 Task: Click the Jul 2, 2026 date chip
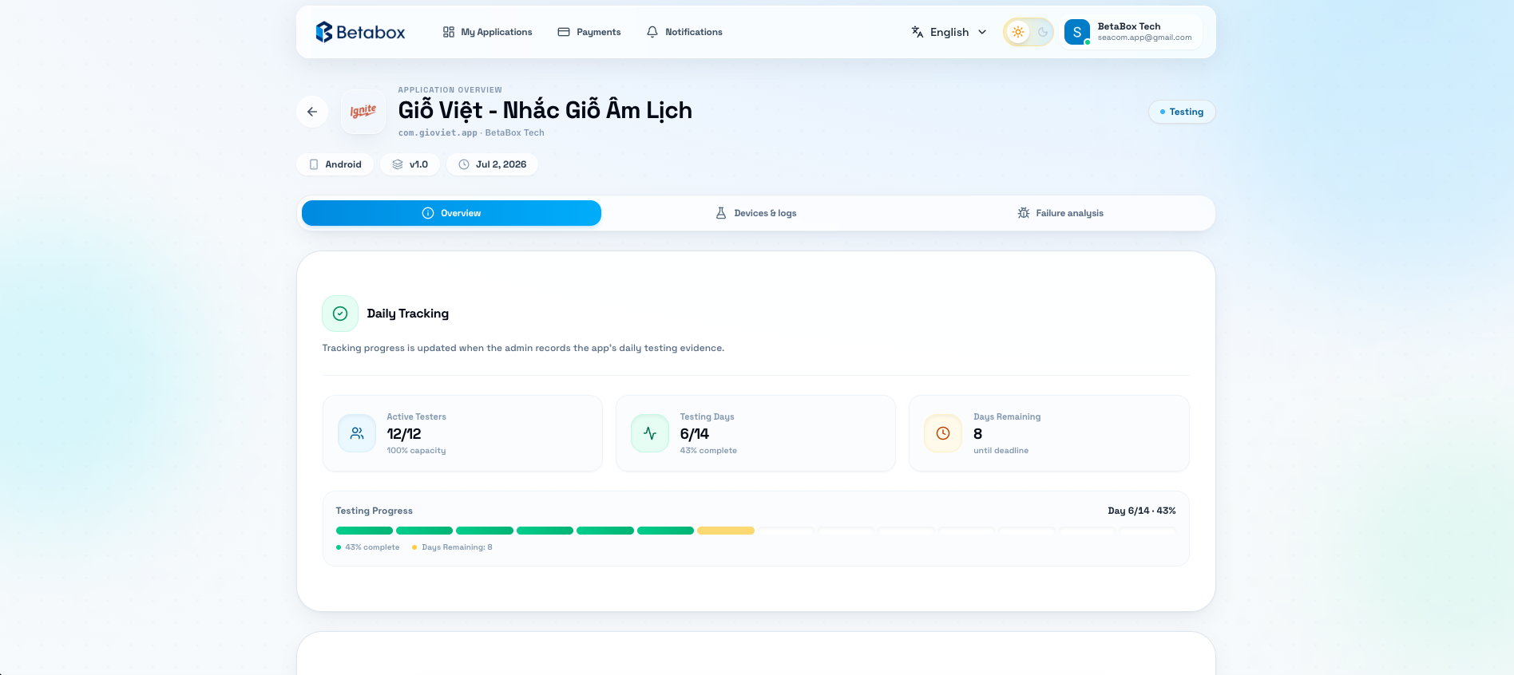point(493,164)
